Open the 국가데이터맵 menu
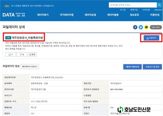 67,15
